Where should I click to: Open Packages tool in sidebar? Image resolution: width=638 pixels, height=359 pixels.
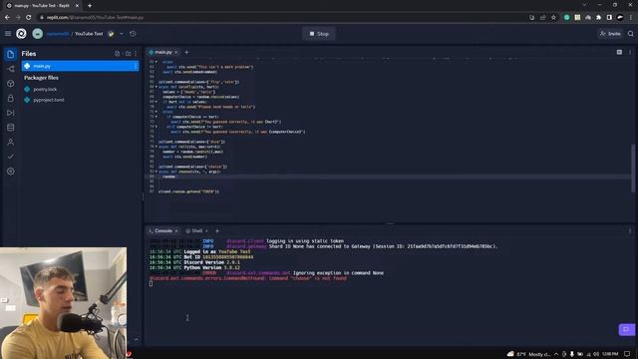(x=11, y=84)
